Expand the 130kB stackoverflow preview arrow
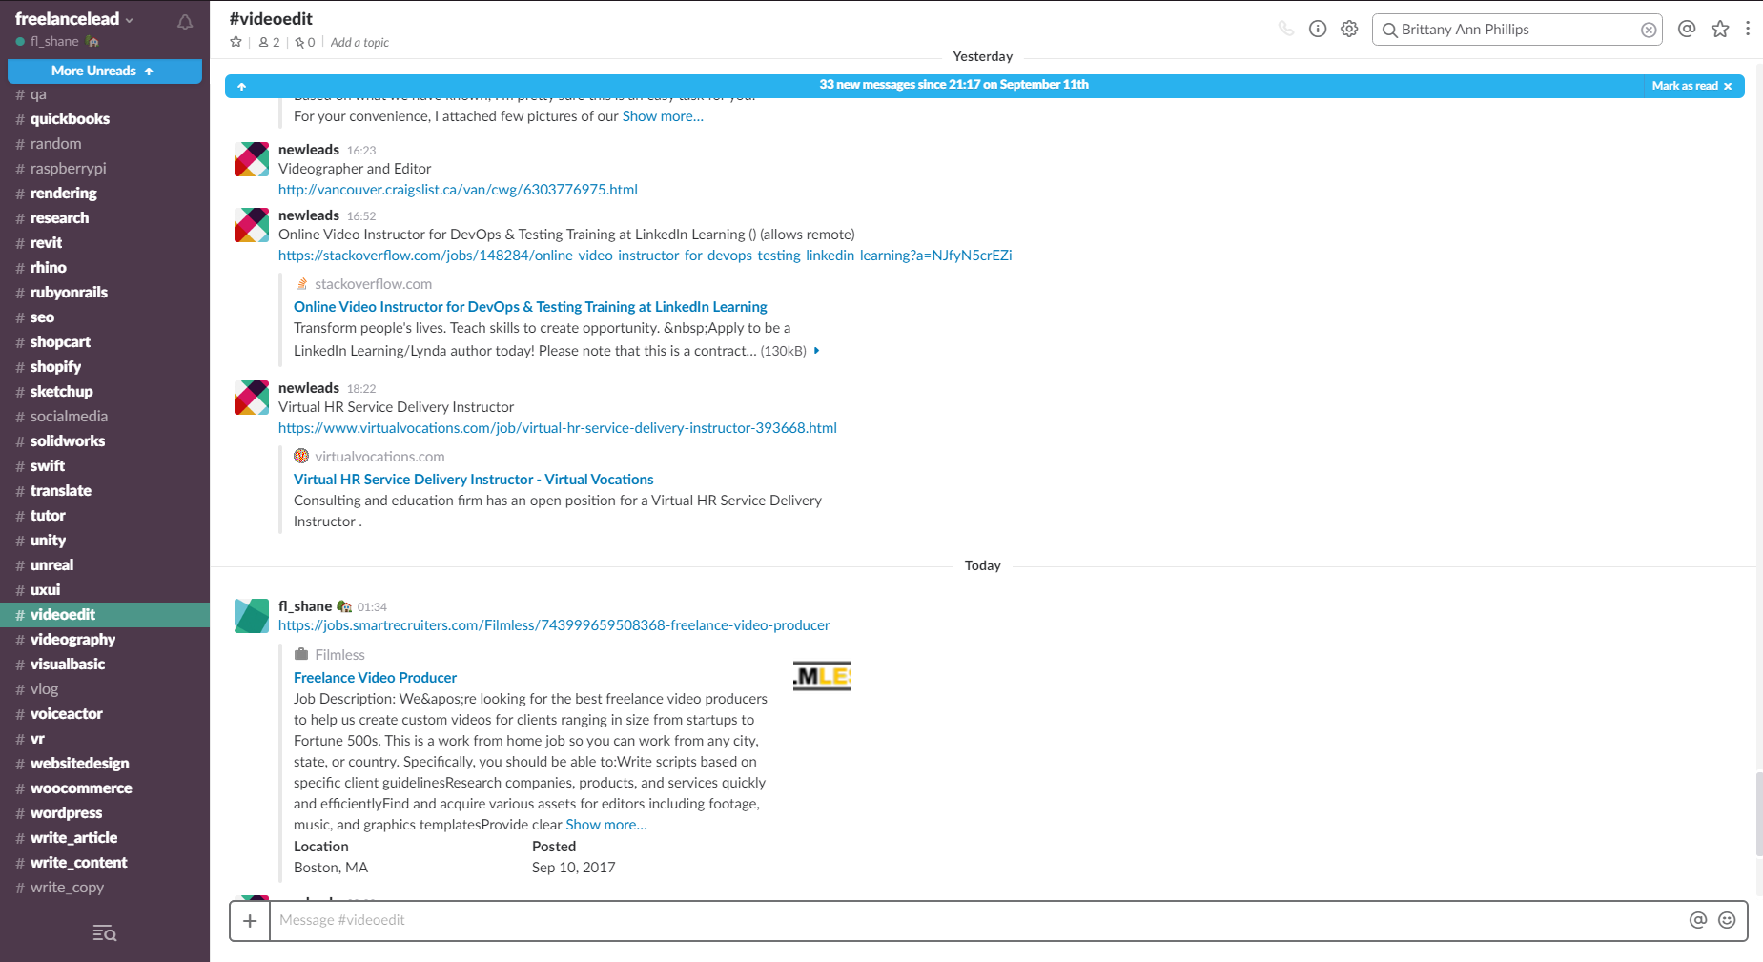The width and height of the screenshot is (1763, 962). (x=816, y=351)
